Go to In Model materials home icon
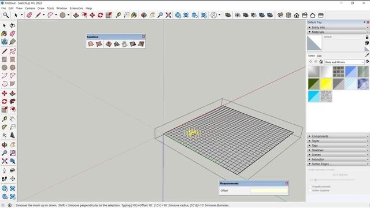 pos(321,62)
